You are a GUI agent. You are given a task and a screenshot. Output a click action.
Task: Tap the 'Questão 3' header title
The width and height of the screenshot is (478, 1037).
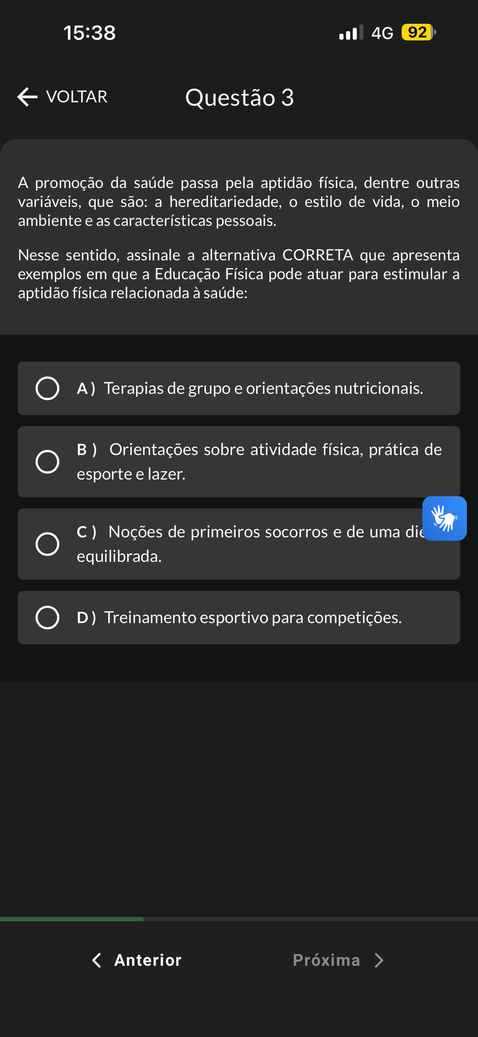[x=239, y=98]
